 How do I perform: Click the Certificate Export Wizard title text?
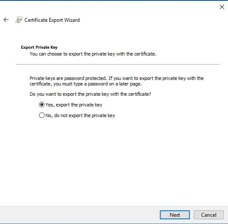coord(52,20)
